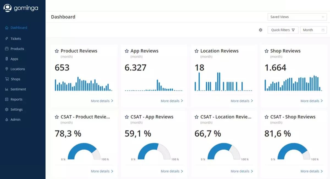Go to Reports in sidebar
Viewport: 330px width, 179px height.
pos(16,99)
